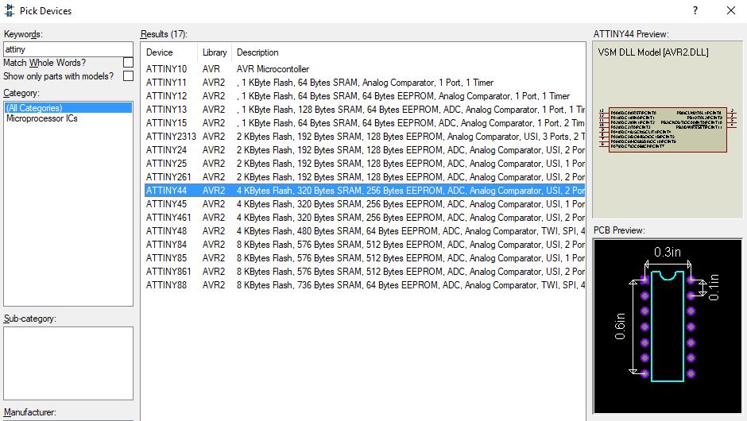Enable Match Whole Words checkbox

click(x=128, y=63)
